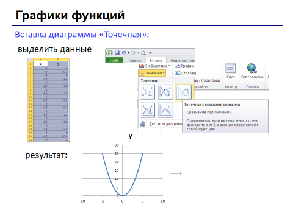This screenshot has height=219, width=293.
Task: Choose scatter with markers only chart
Action: click(x=147, y=92)
